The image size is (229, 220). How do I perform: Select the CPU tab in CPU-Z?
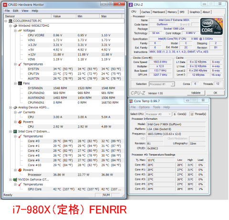point(134,11)
